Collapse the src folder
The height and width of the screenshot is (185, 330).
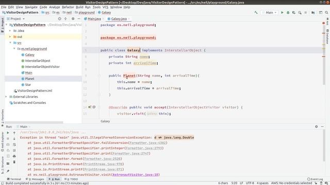point(10,43)
